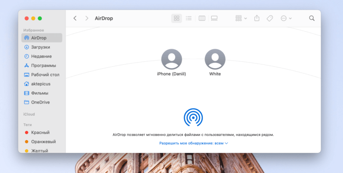The height and width of the screenshot is (173, 343).
Task: Click the Фильмы film strip icon
Action: [27, 93]
